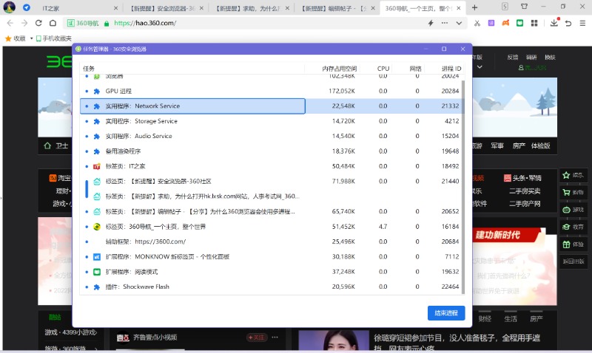Select the 备用渲染程序 row
592x353 pixels.
[270, 151]
